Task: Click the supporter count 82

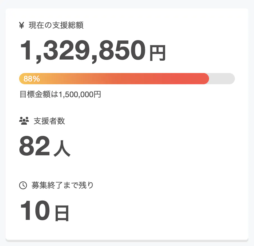Action: click(x=34, y=146)
